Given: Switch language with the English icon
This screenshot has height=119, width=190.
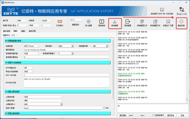Looking at the screenshot, I should [x=182, y=9].
